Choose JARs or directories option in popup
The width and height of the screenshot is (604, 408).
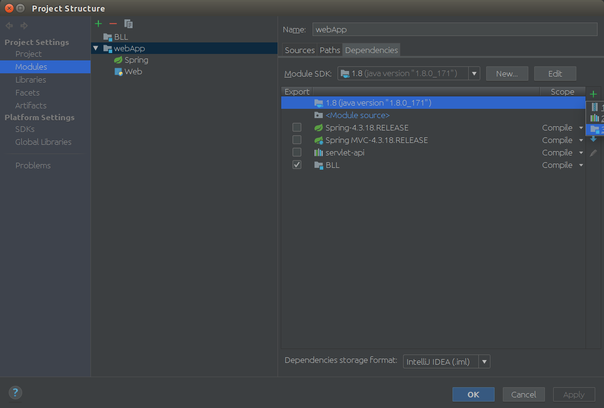pos(596,107)
